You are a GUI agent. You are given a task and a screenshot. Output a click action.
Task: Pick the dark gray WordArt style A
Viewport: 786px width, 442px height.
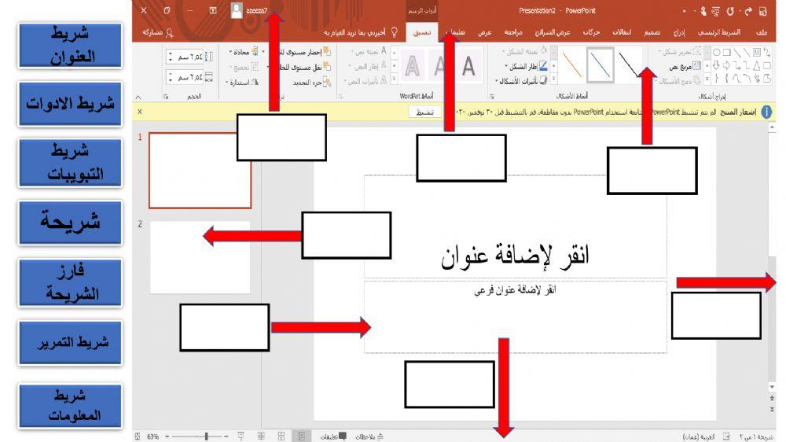(x=468, y=66)
